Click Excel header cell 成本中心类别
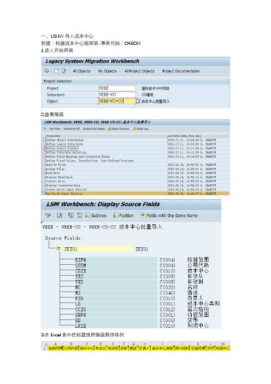The image size is (271, 384). [163, 348]
